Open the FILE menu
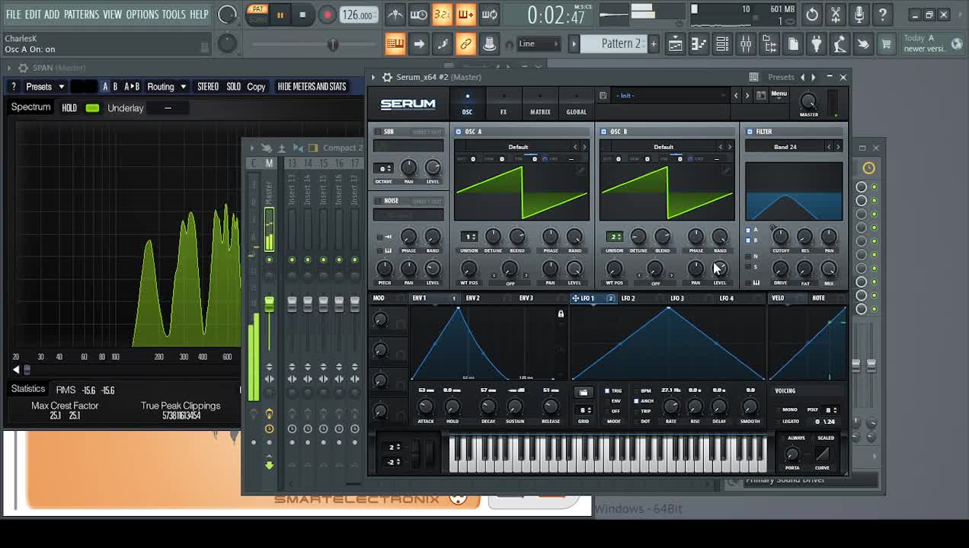The image size is (969, 548). [x=14, y=14]
